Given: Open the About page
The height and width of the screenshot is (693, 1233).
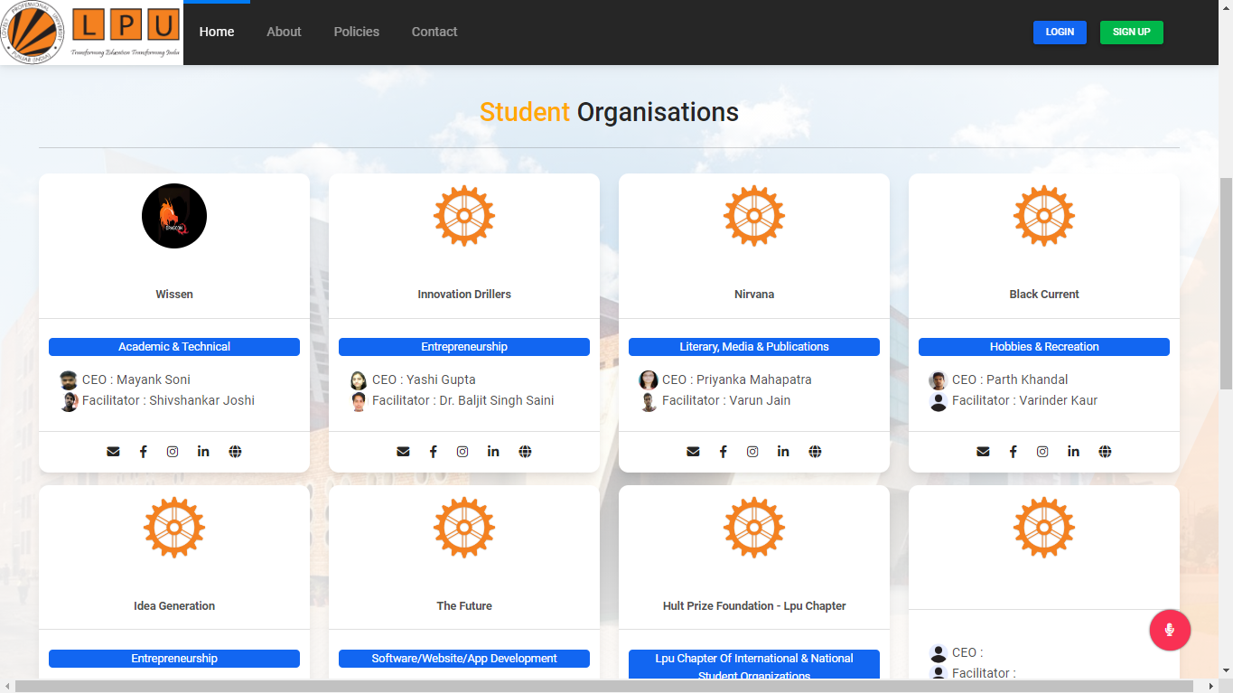Looking at the screenshot, I should [284, 32].
